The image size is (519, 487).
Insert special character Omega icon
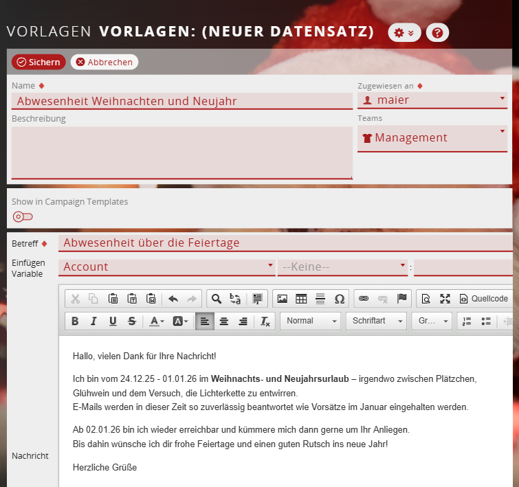(x=340, y=299)
